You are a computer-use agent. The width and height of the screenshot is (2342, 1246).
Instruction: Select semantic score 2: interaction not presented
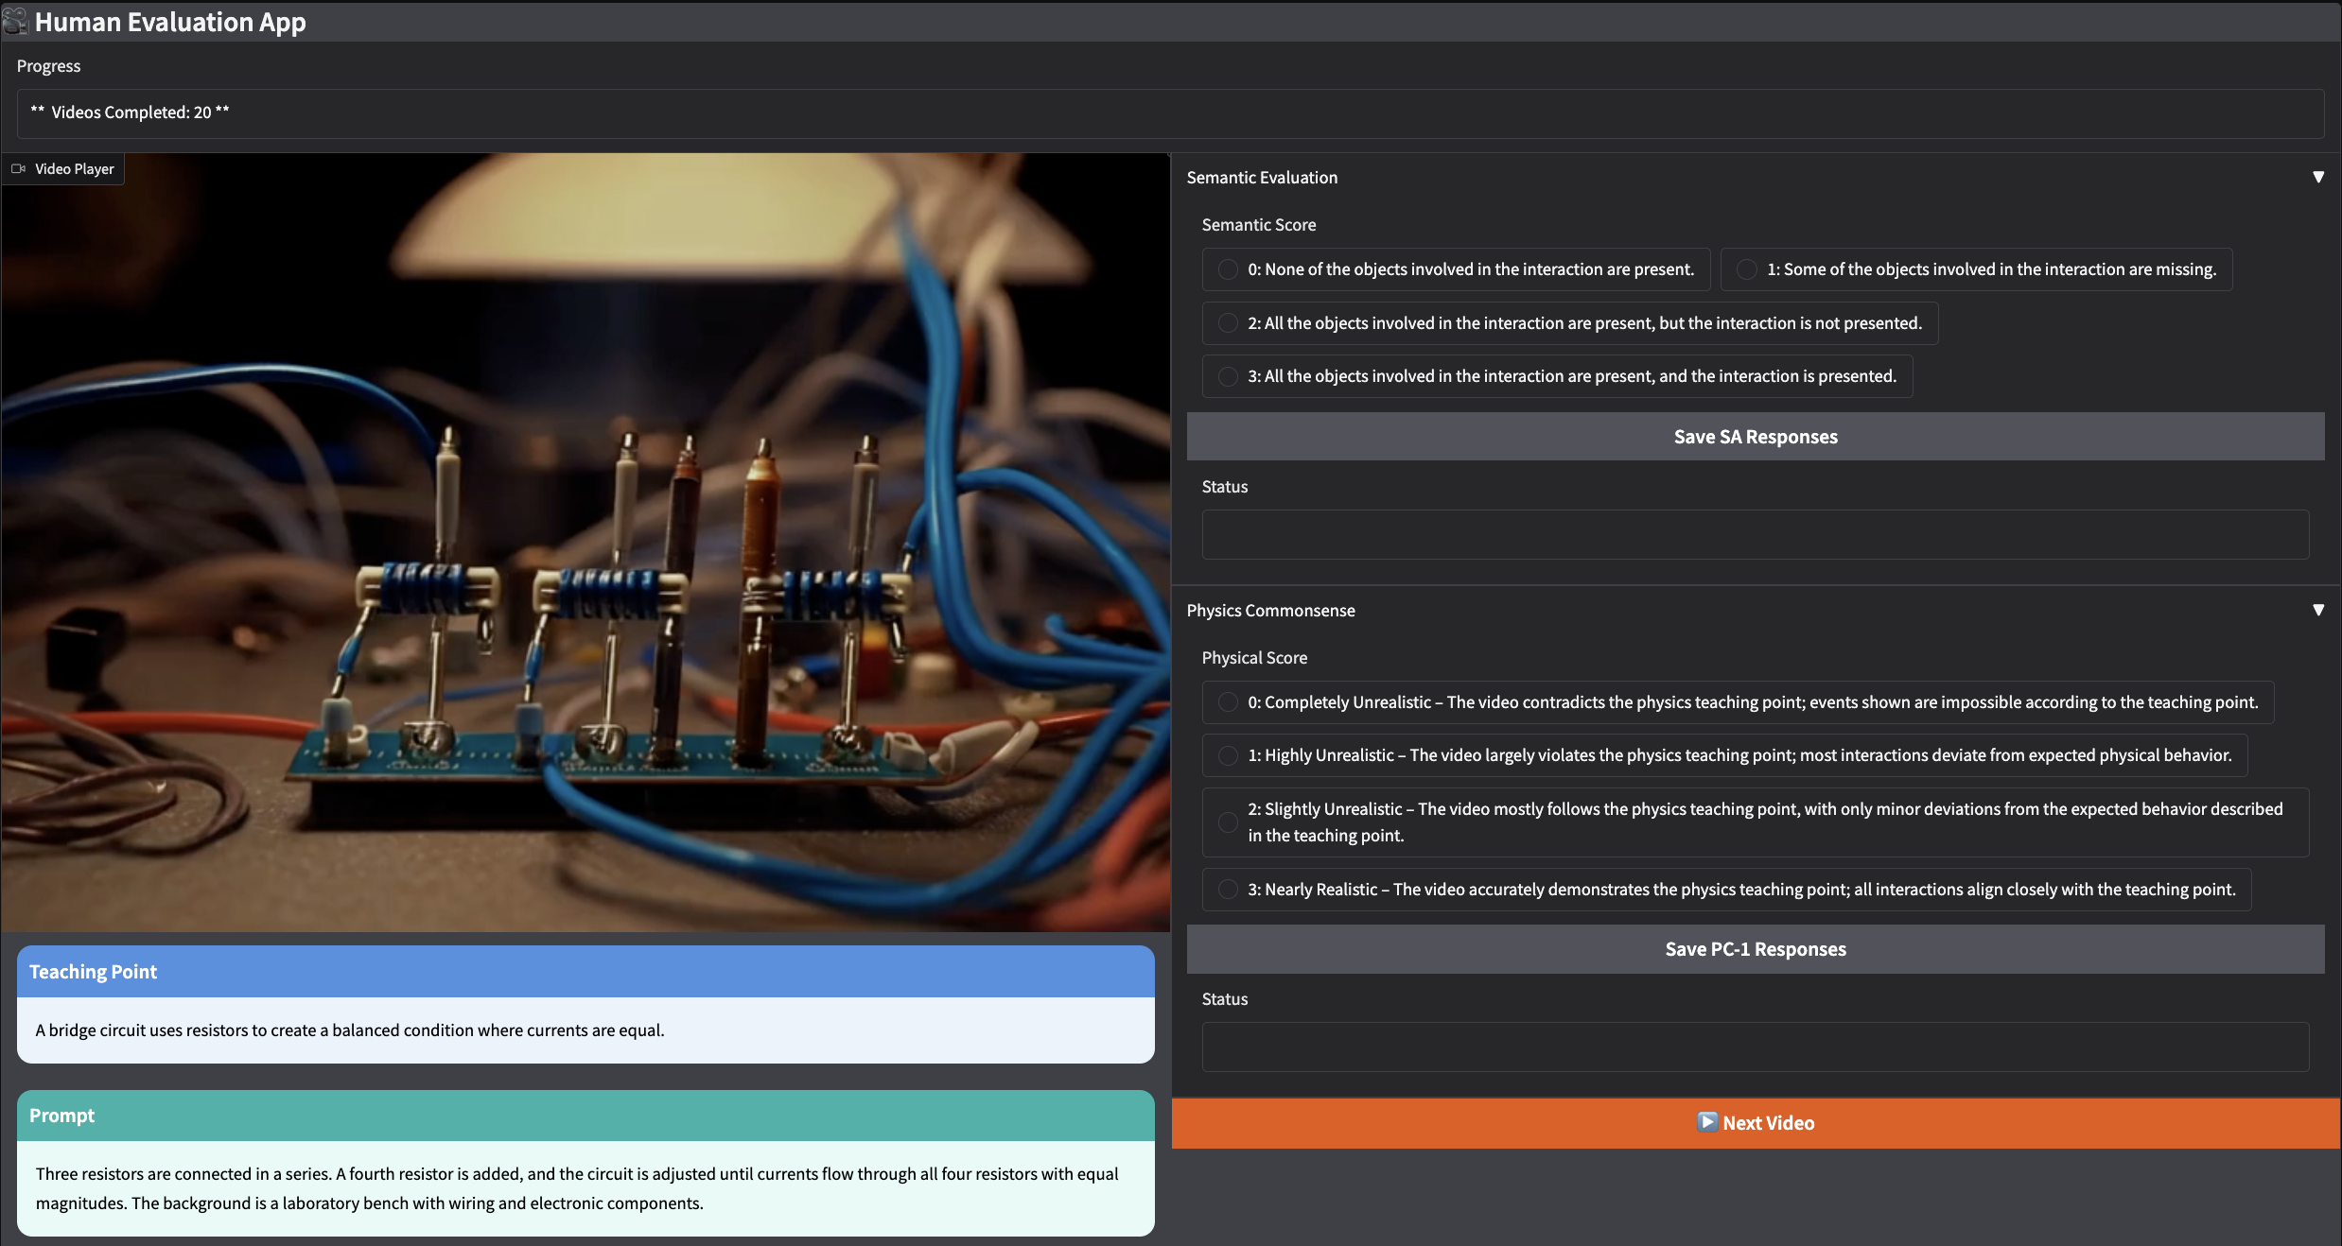1228,323
